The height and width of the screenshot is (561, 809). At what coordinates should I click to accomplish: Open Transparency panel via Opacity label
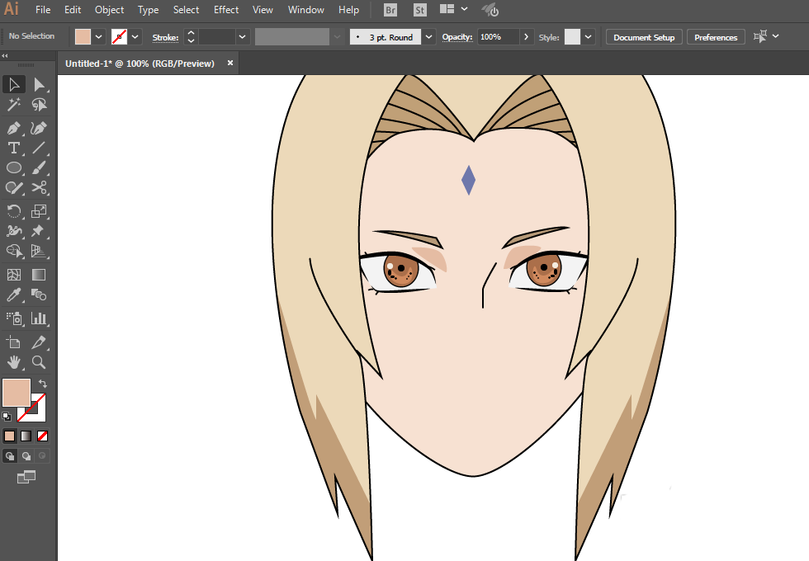tap(457, 37)
